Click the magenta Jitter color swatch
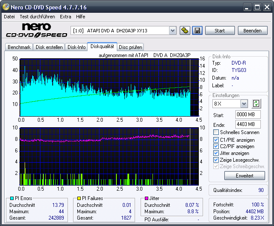Image resolution: width=274 pixels, height=226 pixels. (147, 198)
